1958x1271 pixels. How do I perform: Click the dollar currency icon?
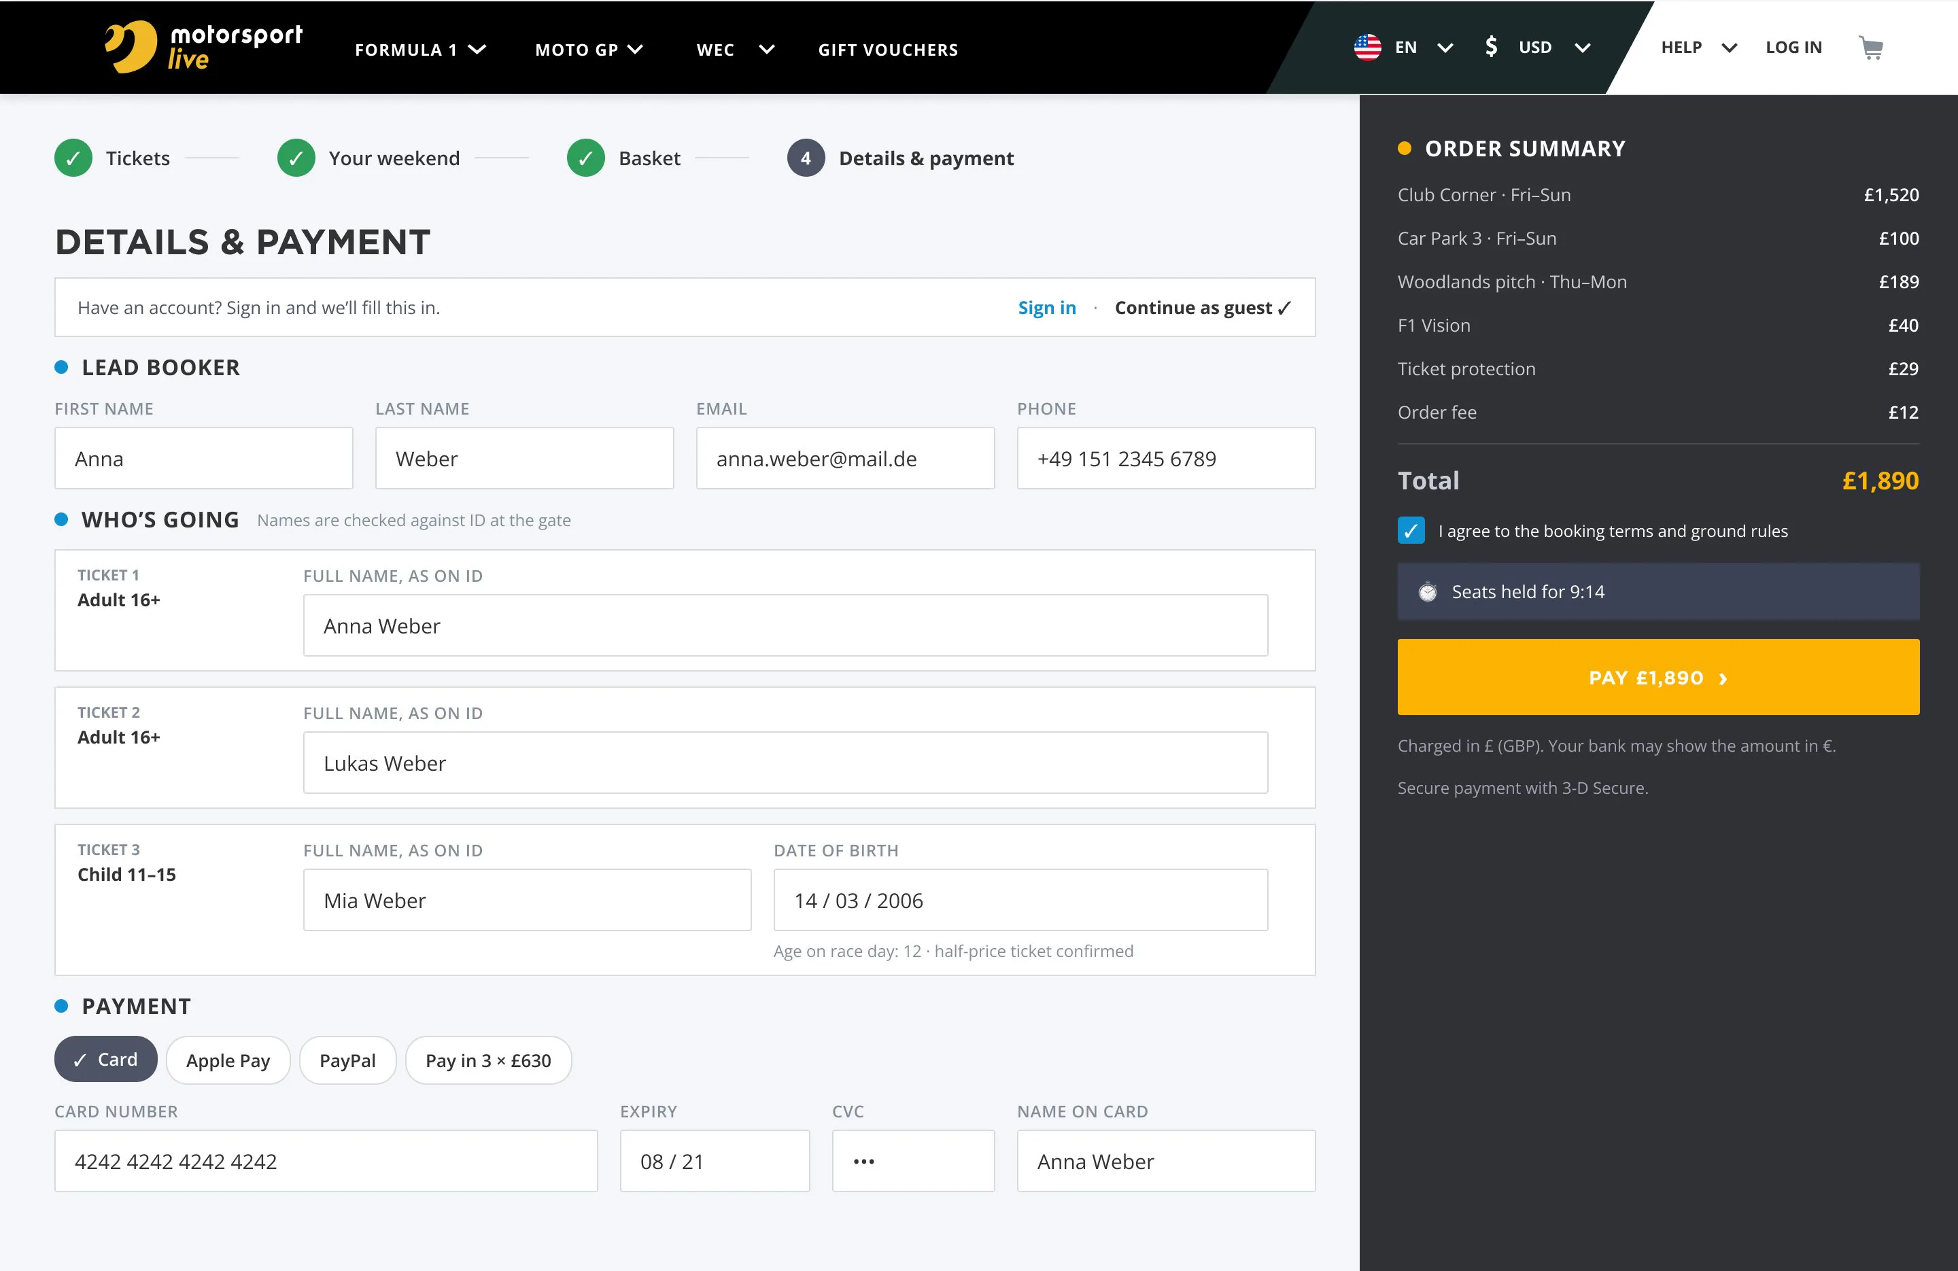pos(1491,47)
